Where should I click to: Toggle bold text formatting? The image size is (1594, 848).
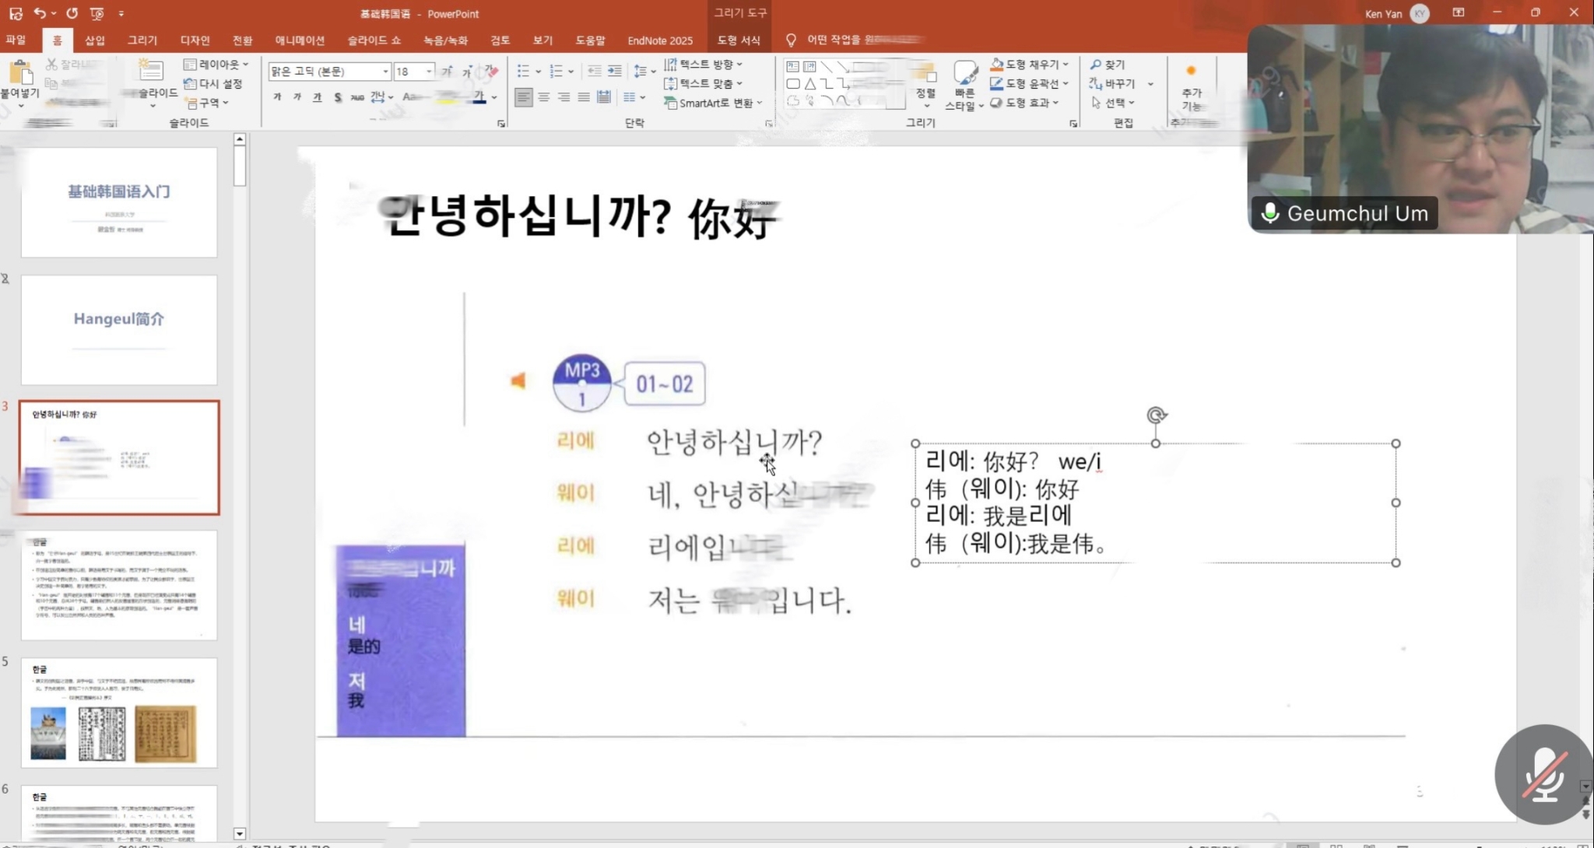pyautogui.click(x=277, y=97)
